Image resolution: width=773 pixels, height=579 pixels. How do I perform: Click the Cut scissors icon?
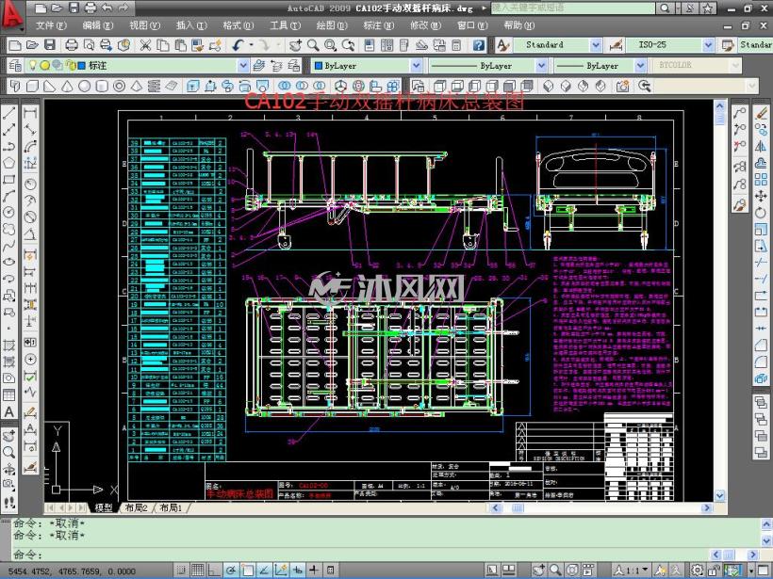145,45
